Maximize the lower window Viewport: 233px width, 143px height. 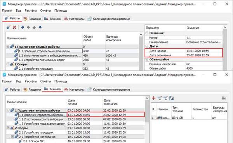coord(215,75)
